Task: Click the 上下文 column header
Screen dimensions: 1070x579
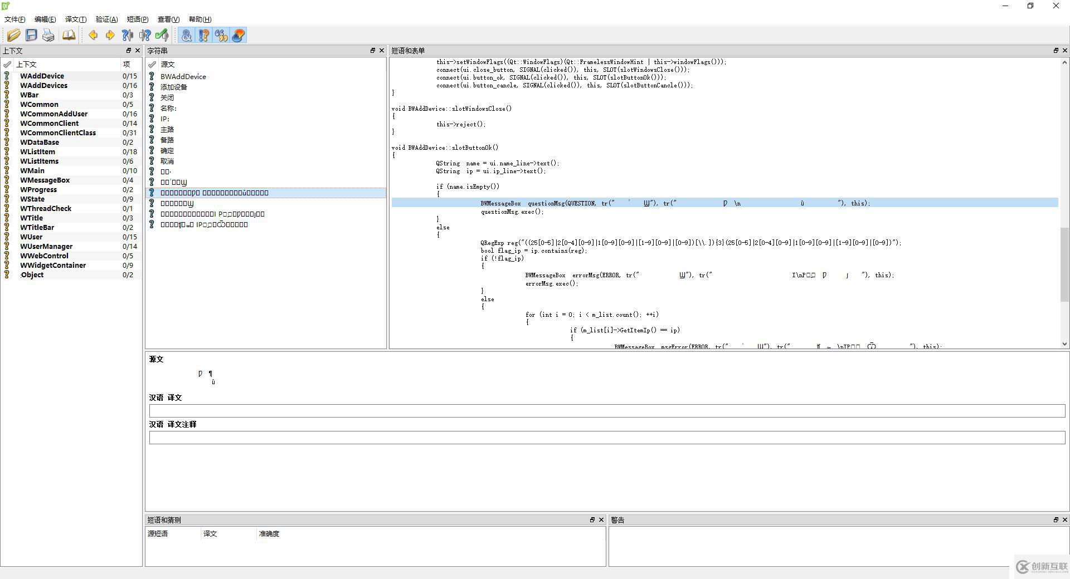Action: coord(67,65)
